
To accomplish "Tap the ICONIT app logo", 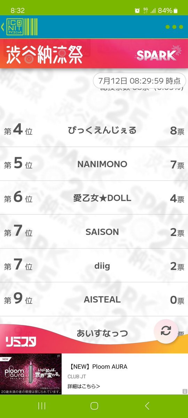I will (x=22, y=26).
